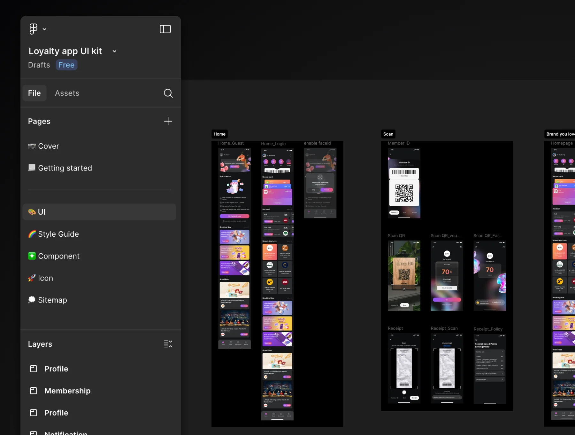Select the enable faceid frame thumbnail
Screen dimensions: 575x435
click(320, 183)
